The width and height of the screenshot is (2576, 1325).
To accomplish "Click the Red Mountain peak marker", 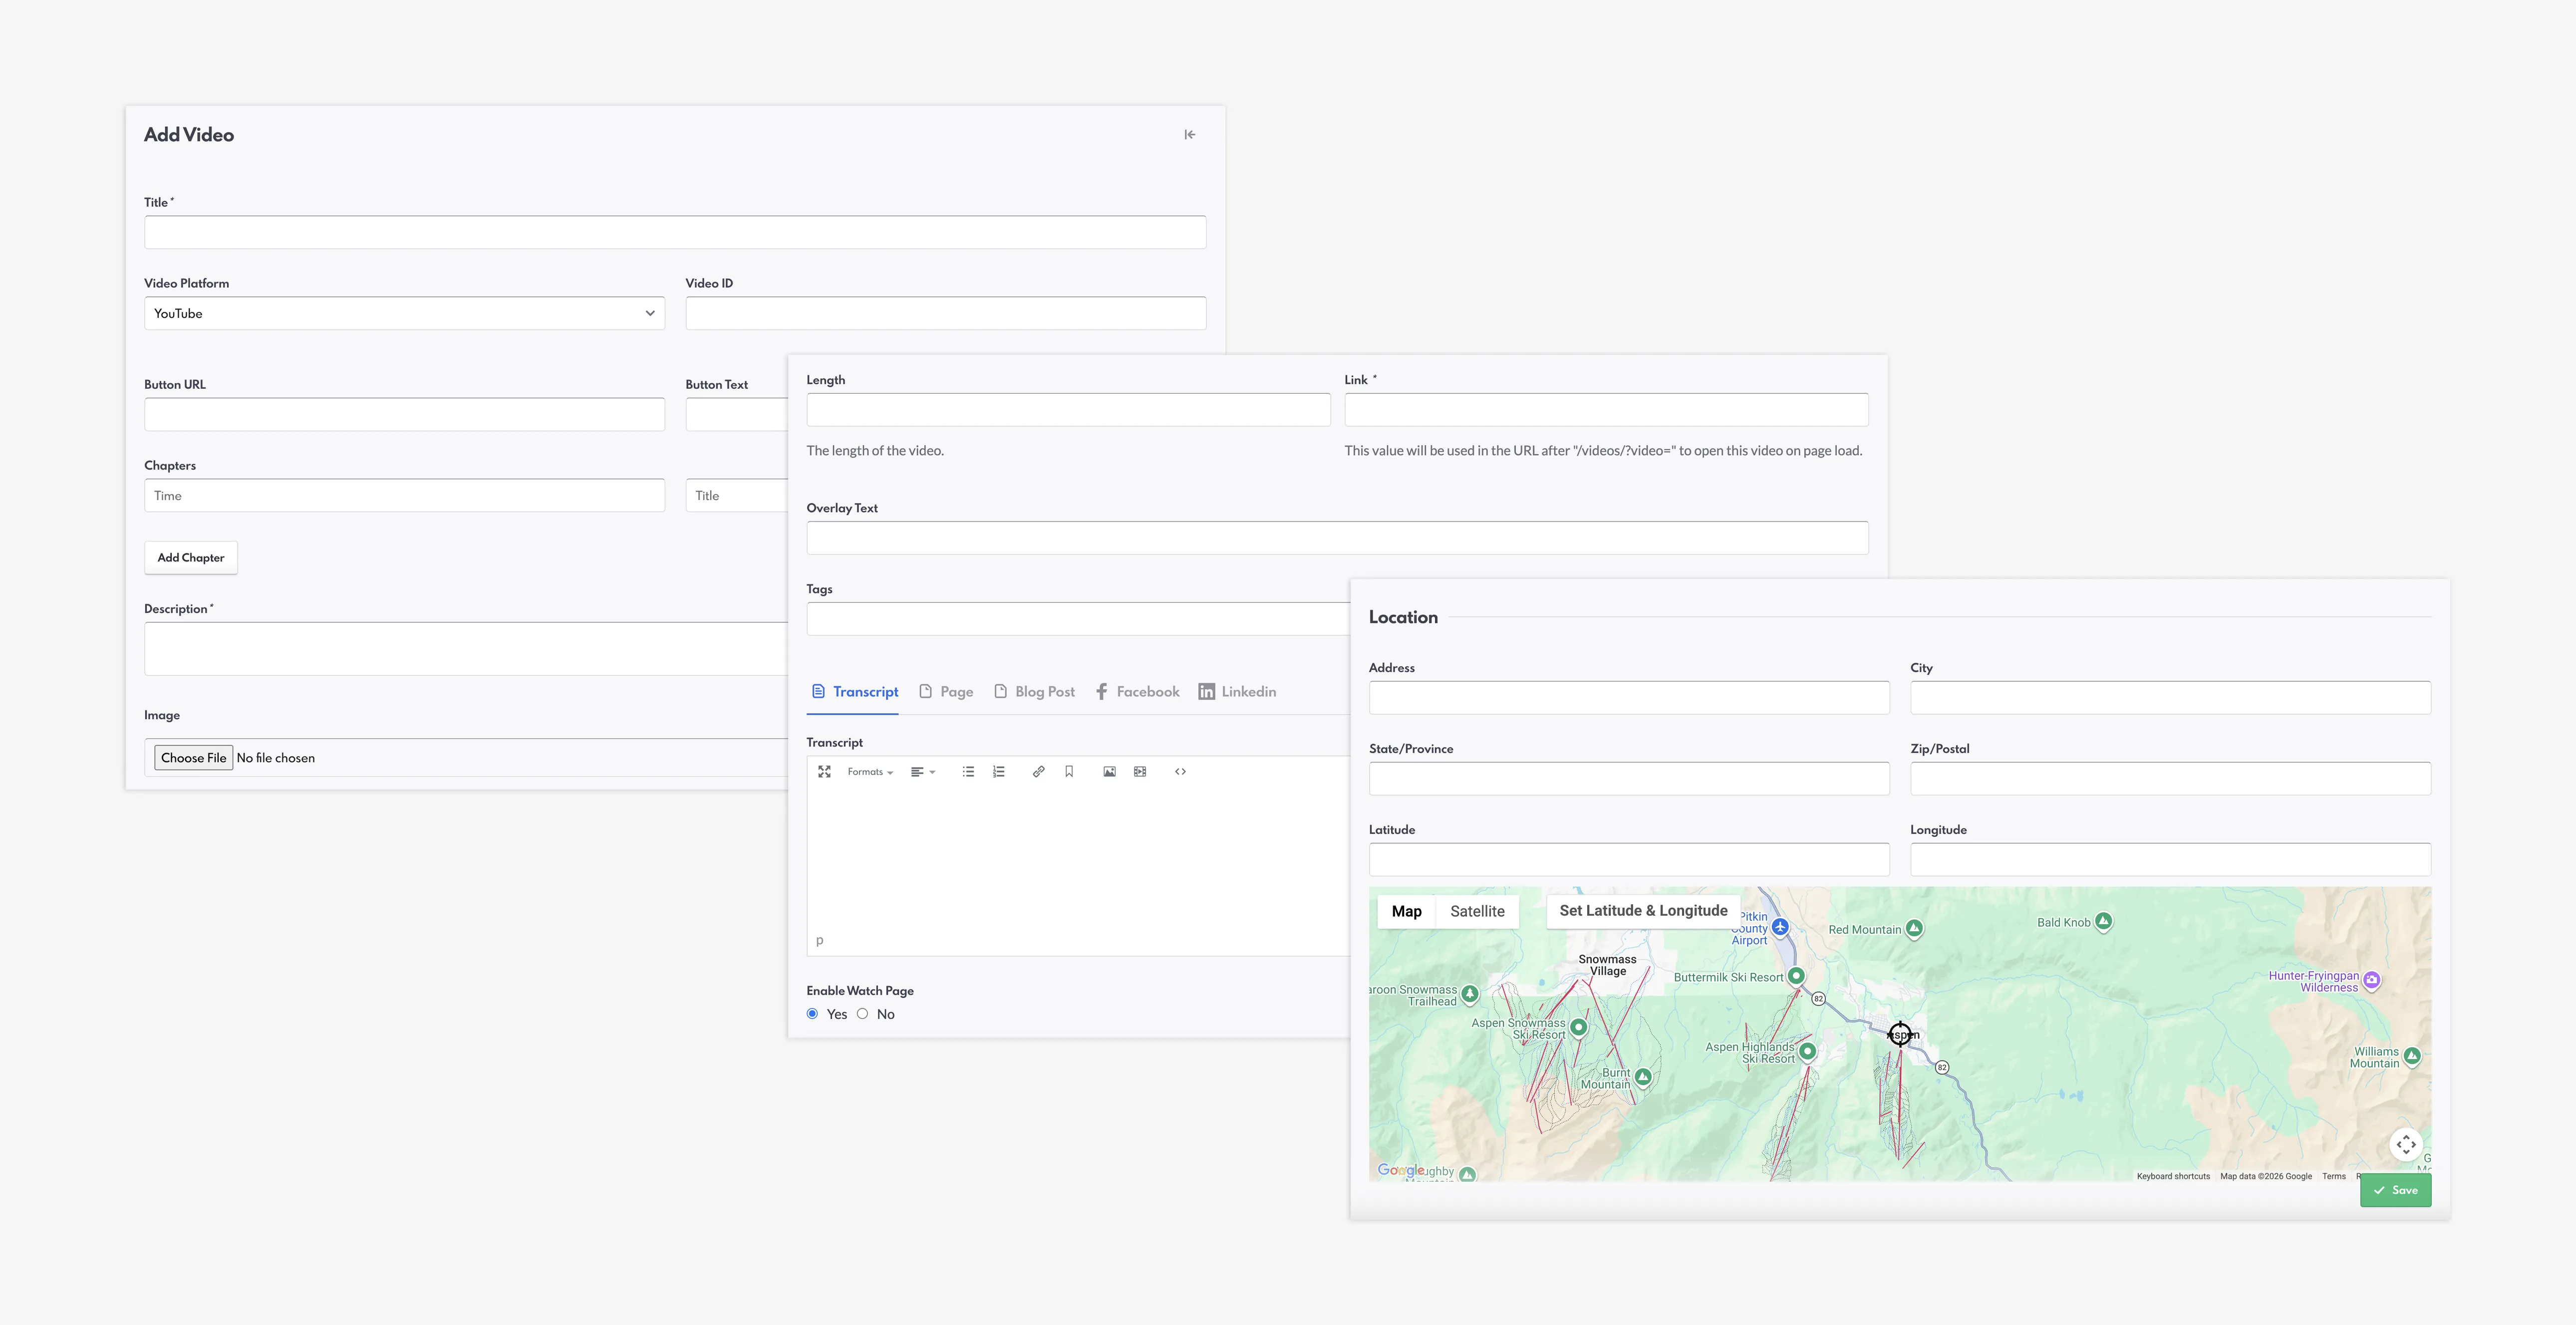I will [1914, 929].
